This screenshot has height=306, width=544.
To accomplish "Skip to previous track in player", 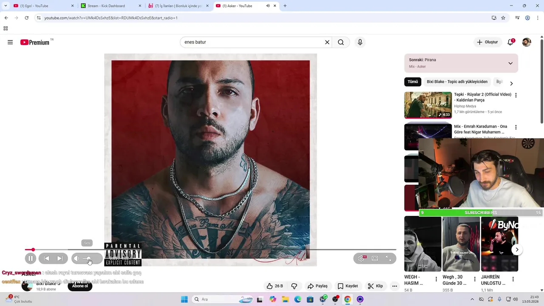I will pyautogui.click(x=46, y=258).
